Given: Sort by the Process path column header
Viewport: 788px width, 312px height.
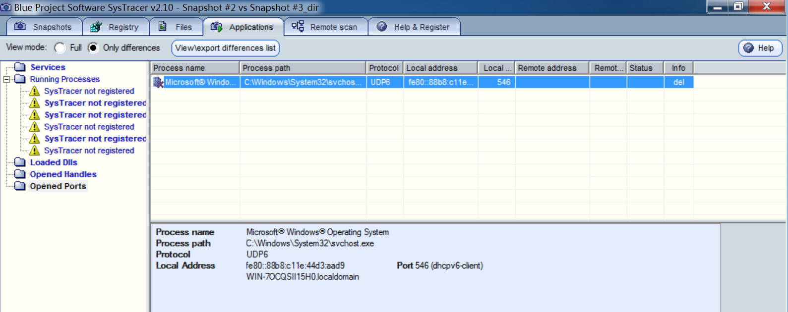Looking at the screenshot, I should 303,68.
